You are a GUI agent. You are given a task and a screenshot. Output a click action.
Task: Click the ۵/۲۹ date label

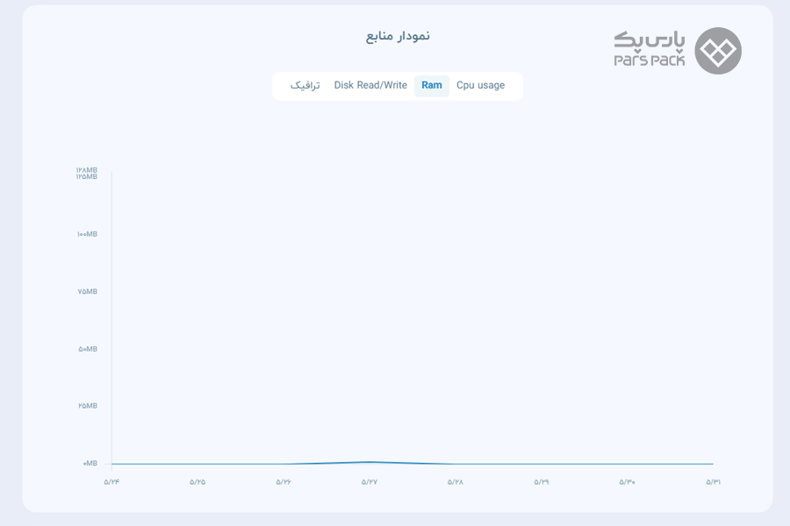coord(542,481)
